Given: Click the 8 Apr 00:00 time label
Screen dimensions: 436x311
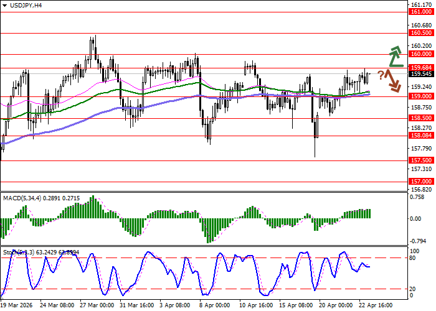Looking at the screenshot, I should [215, 305].
